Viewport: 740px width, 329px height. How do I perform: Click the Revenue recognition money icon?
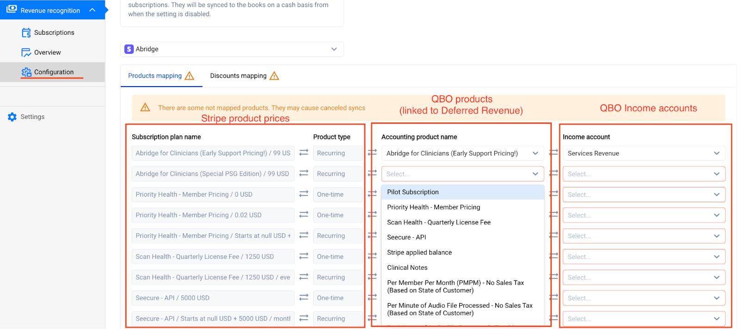point(12,10)
